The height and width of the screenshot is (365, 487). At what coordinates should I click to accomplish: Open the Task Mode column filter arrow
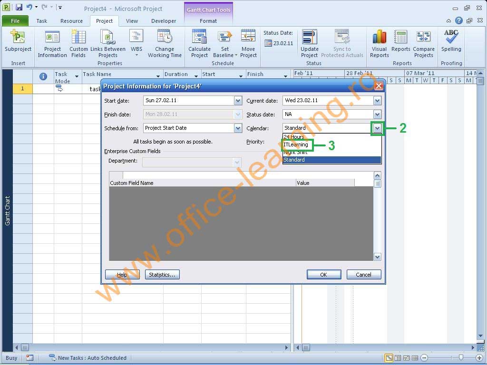pos(77,77)
